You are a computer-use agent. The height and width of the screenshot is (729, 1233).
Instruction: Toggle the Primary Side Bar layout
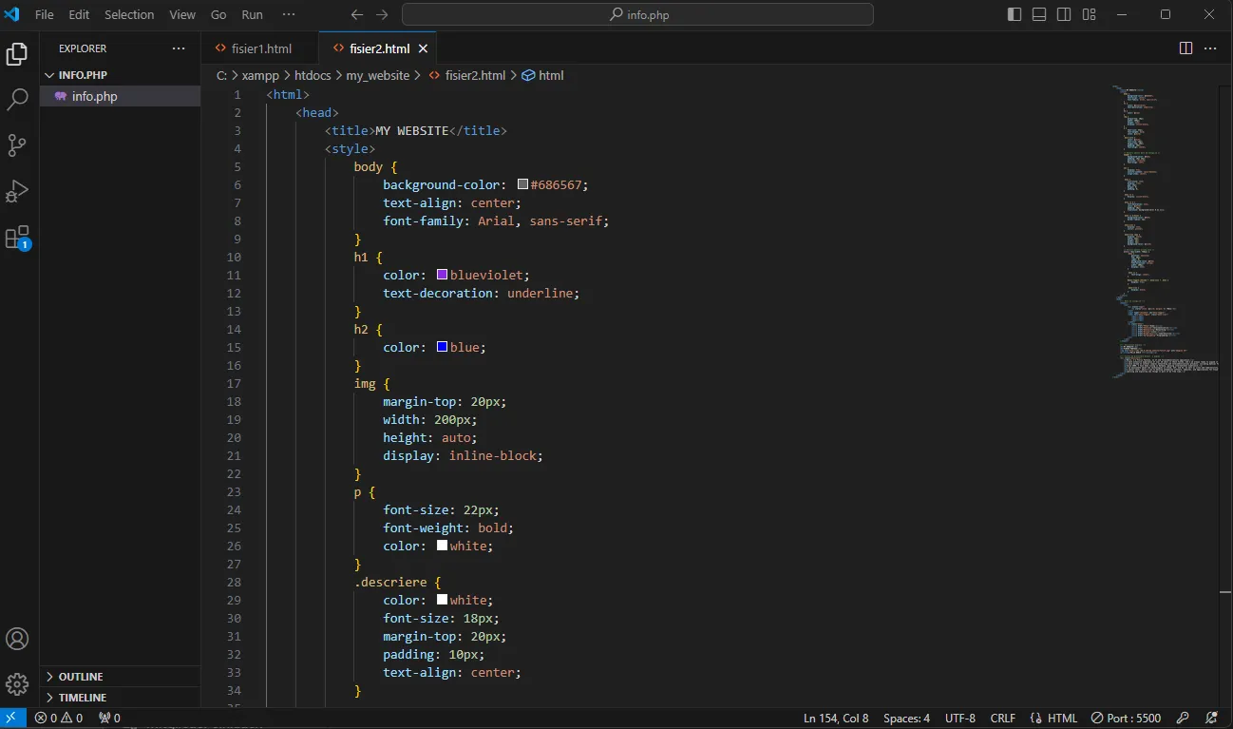(1015, 14)
